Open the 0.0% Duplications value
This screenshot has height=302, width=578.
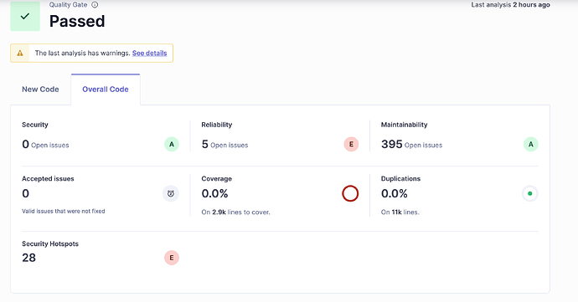(x=395, y=194)
